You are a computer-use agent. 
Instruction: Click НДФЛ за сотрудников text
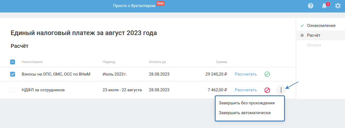43,90
